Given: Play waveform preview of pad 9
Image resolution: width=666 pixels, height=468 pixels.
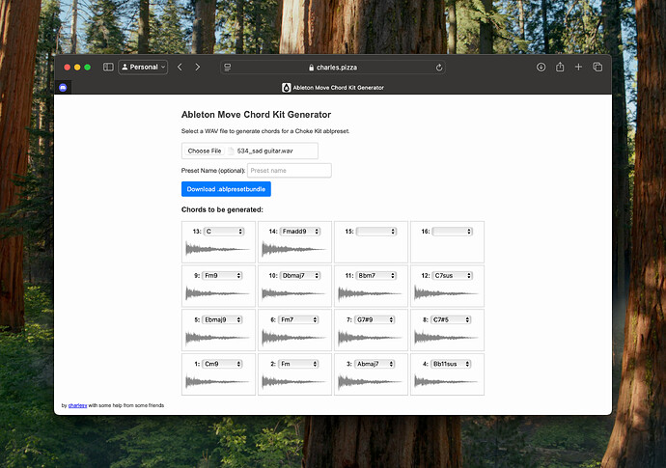Looking at the screenshot, I should pyautogui.click(x=218, y=293).
